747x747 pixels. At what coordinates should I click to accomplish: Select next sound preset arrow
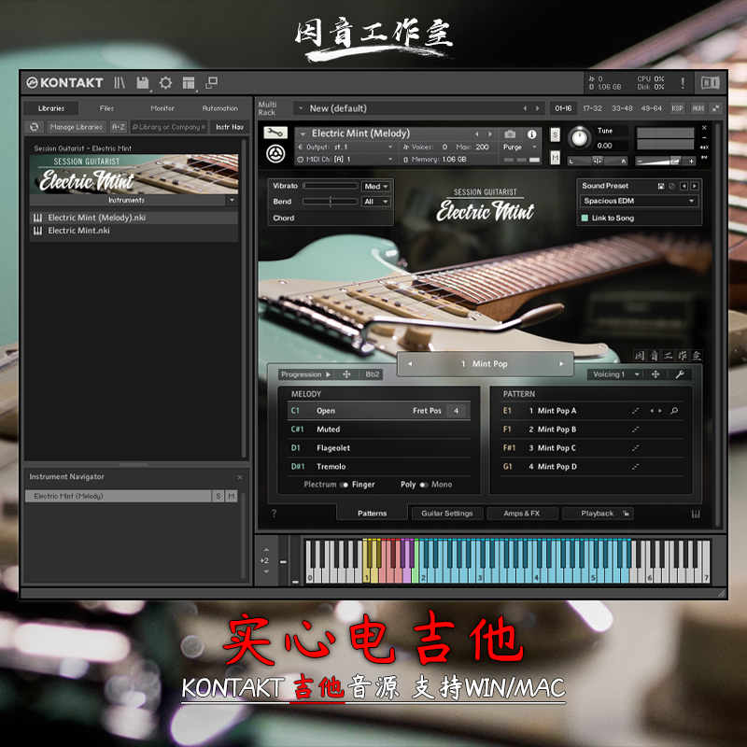[x=695, y=186]
